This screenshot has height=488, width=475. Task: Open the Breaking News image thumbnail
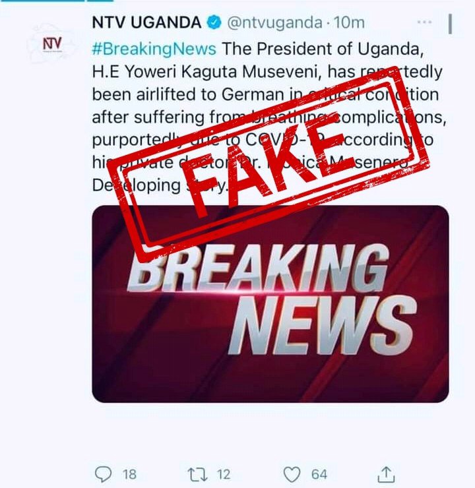270,304
